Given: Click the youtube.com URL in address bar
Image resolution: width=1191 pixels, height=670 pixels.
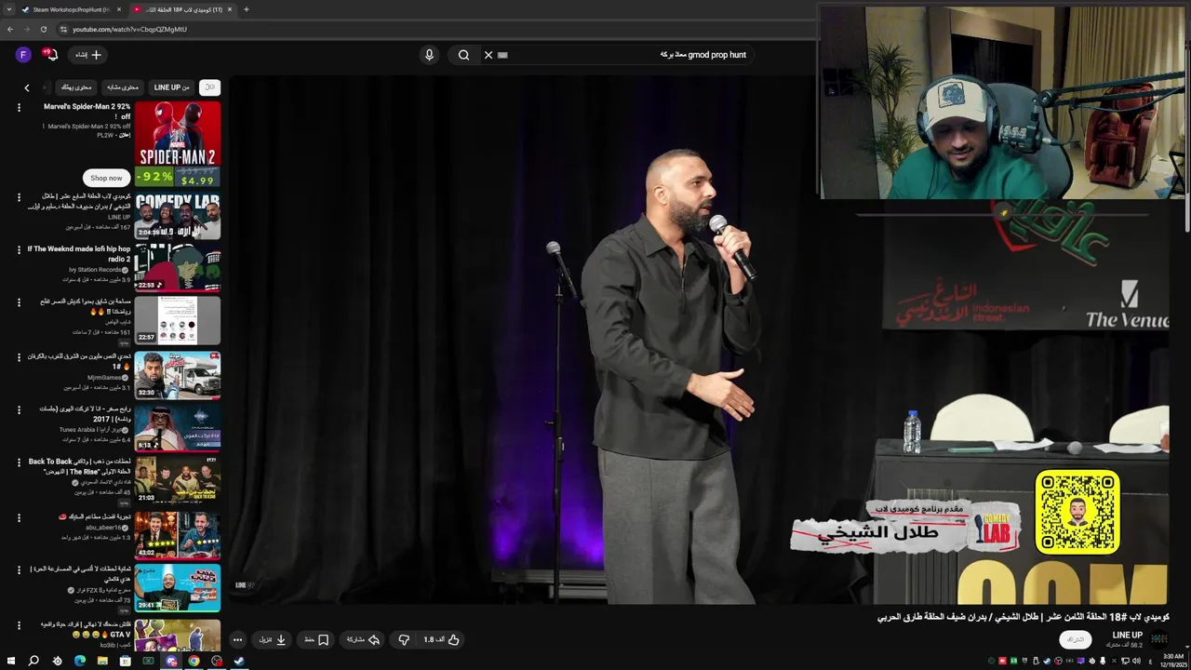Looking at the screenshot, I should tap(129, 29).
